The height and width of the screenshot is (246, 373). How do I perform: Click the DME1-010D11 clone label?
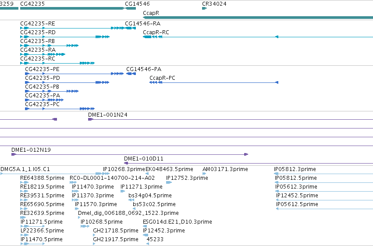tap(144, 159)
